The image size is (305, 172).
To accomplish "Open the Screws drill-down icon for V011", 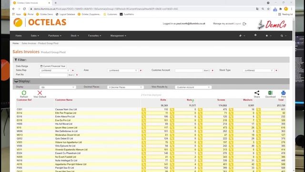I will (200, 150).
